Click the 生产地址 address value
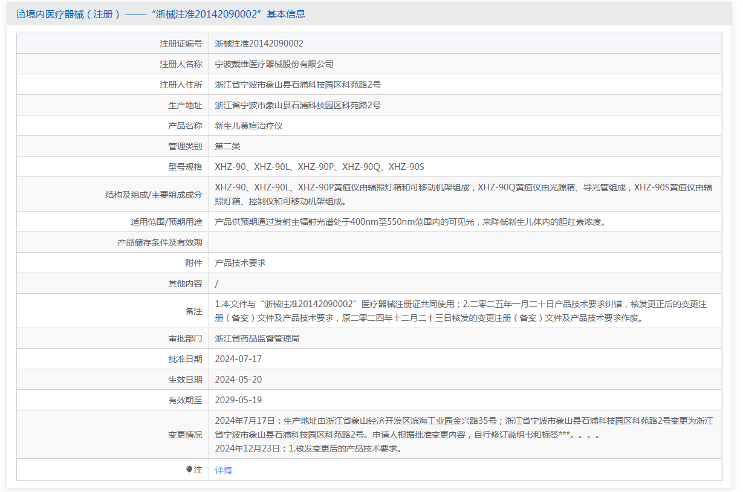The width and height of the screenshot is (743, 492). 297,105
